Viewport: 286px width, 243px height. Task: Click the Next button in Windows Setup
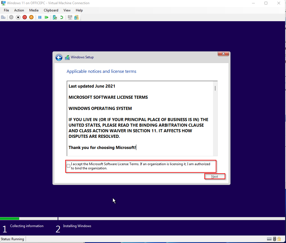(215, 176)
